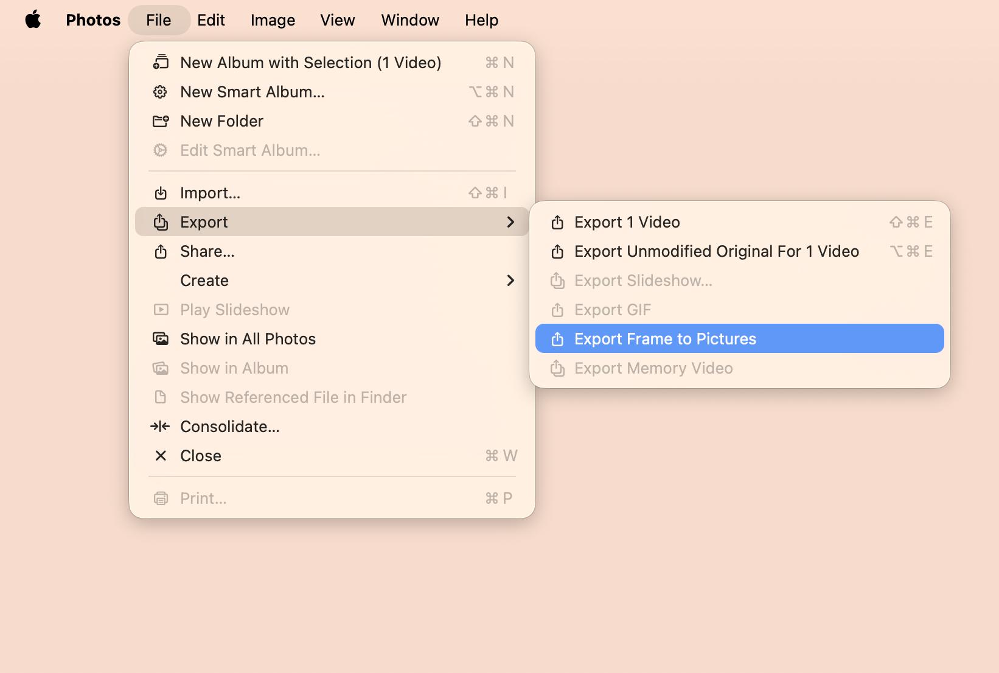Open the Create submenu

204,281
